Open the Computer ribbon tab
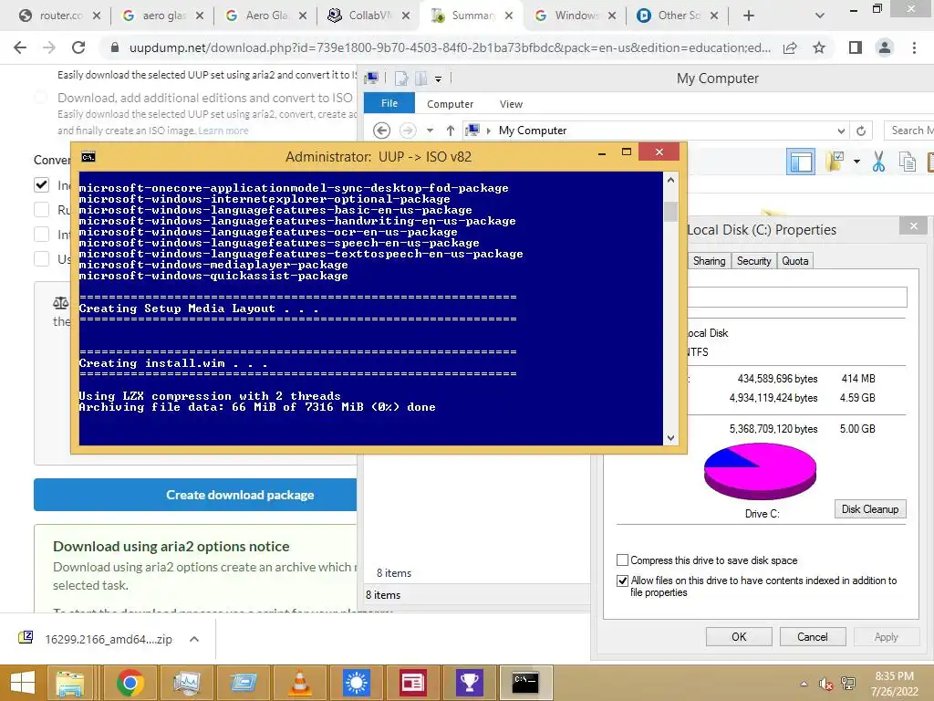 point(450,104)
